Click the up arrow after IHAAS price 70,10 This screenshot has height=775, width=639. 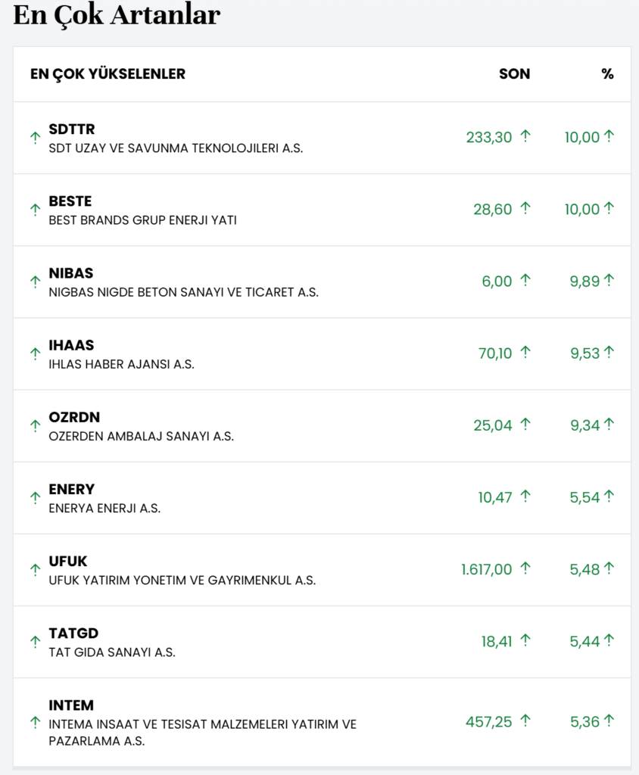click(x=525, y=353)
